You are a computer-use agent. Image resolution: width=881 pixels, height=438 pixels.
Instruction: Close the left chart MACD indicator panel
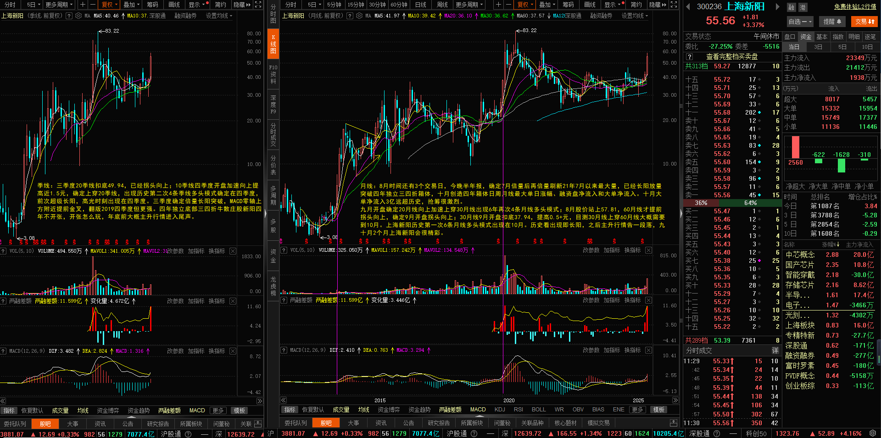(233, 351)
